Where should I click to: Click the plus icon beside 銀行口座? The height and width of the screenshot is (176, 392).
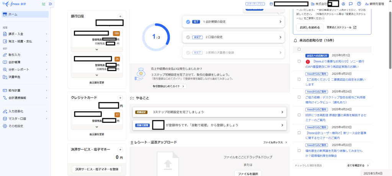[x=120, y=16]
